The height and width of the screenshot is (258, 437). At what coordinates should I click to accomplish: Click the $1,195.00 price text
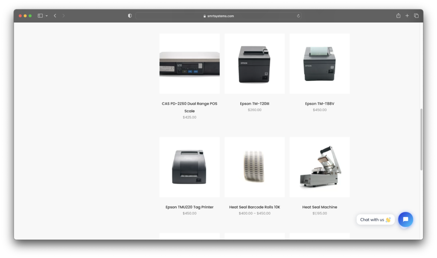pos(320,214)
